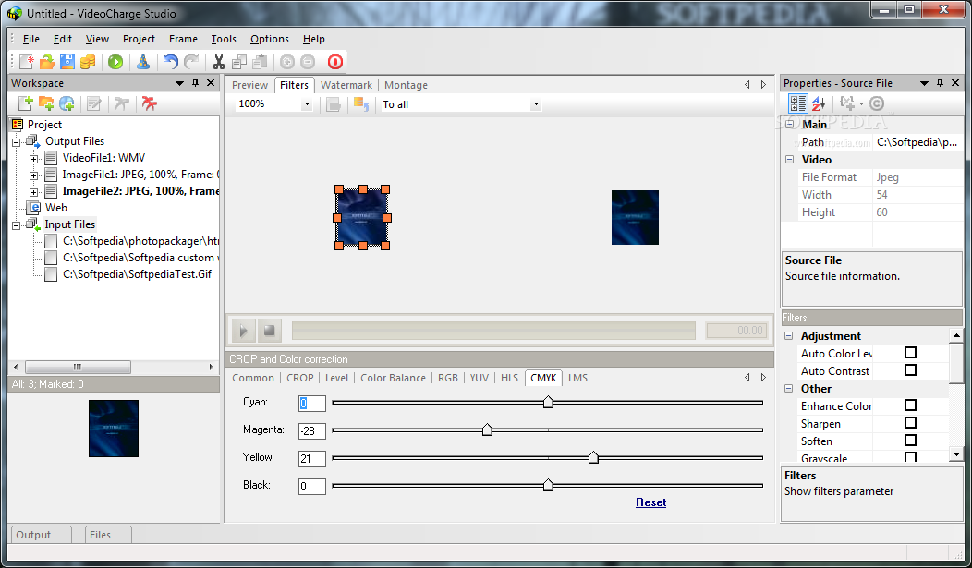Open the 100% zoom dropdown

coord(307,104)
